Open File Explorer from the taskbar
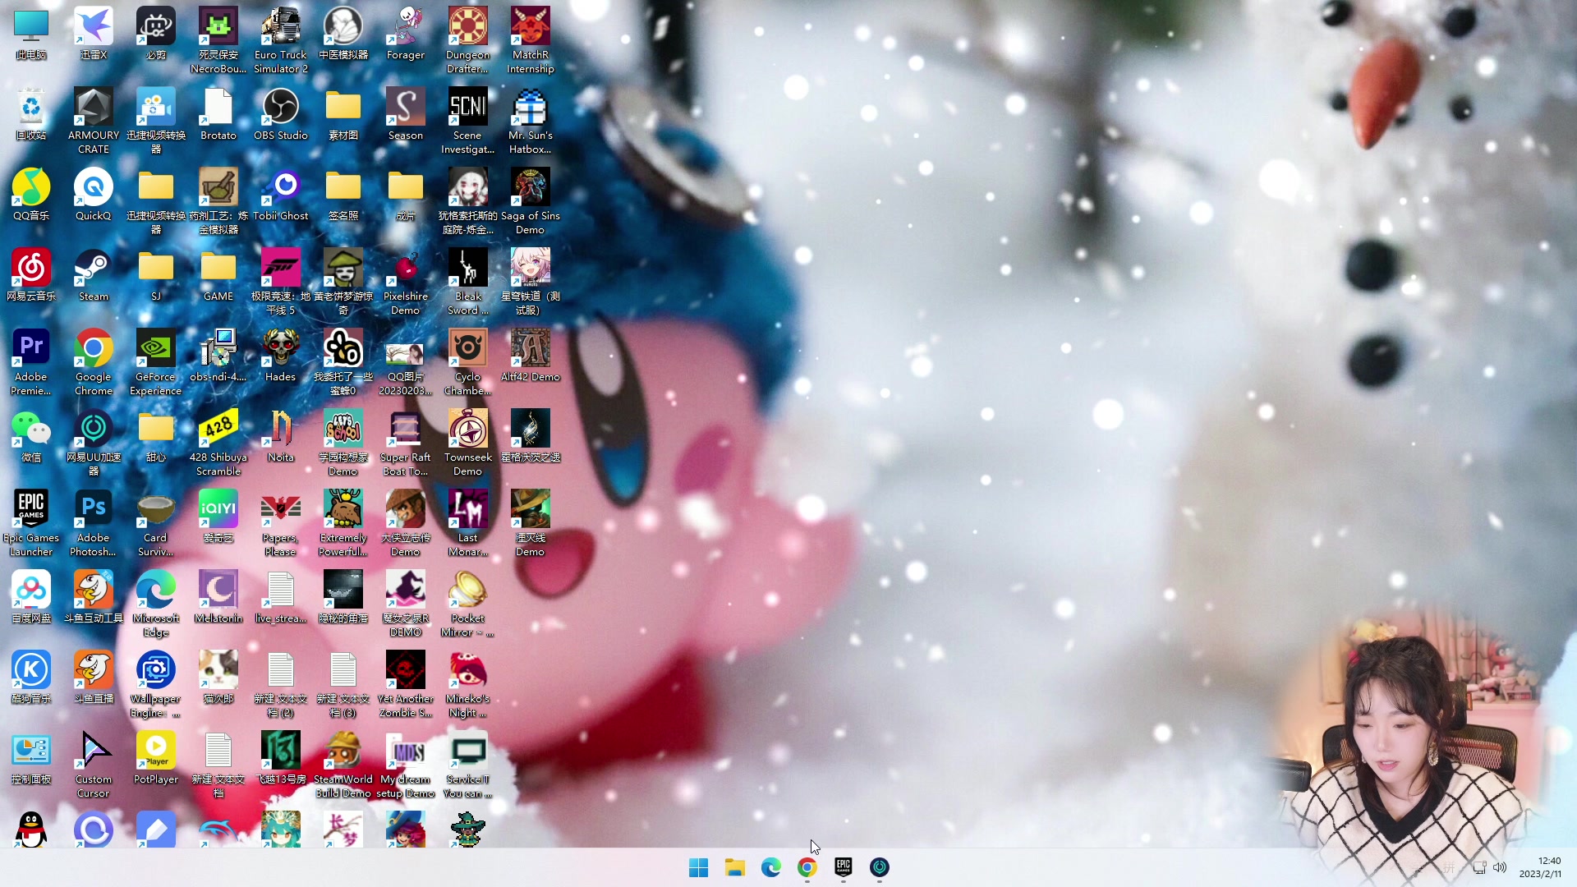 pos(735,867)
